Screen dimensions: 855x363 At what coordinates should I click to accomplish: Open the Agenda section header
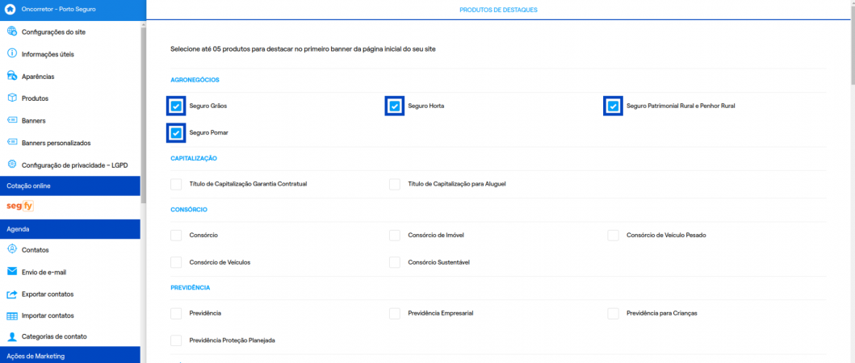69,229
